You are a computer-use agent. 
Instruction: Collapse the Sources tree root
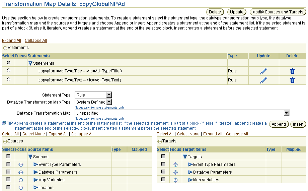(x=30, y=157)
